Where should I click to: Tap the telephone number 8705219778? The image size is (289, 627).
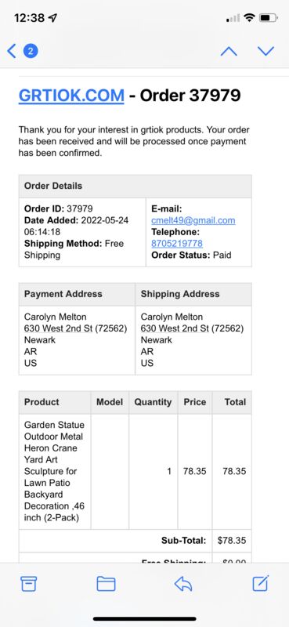tap(177, 244)
